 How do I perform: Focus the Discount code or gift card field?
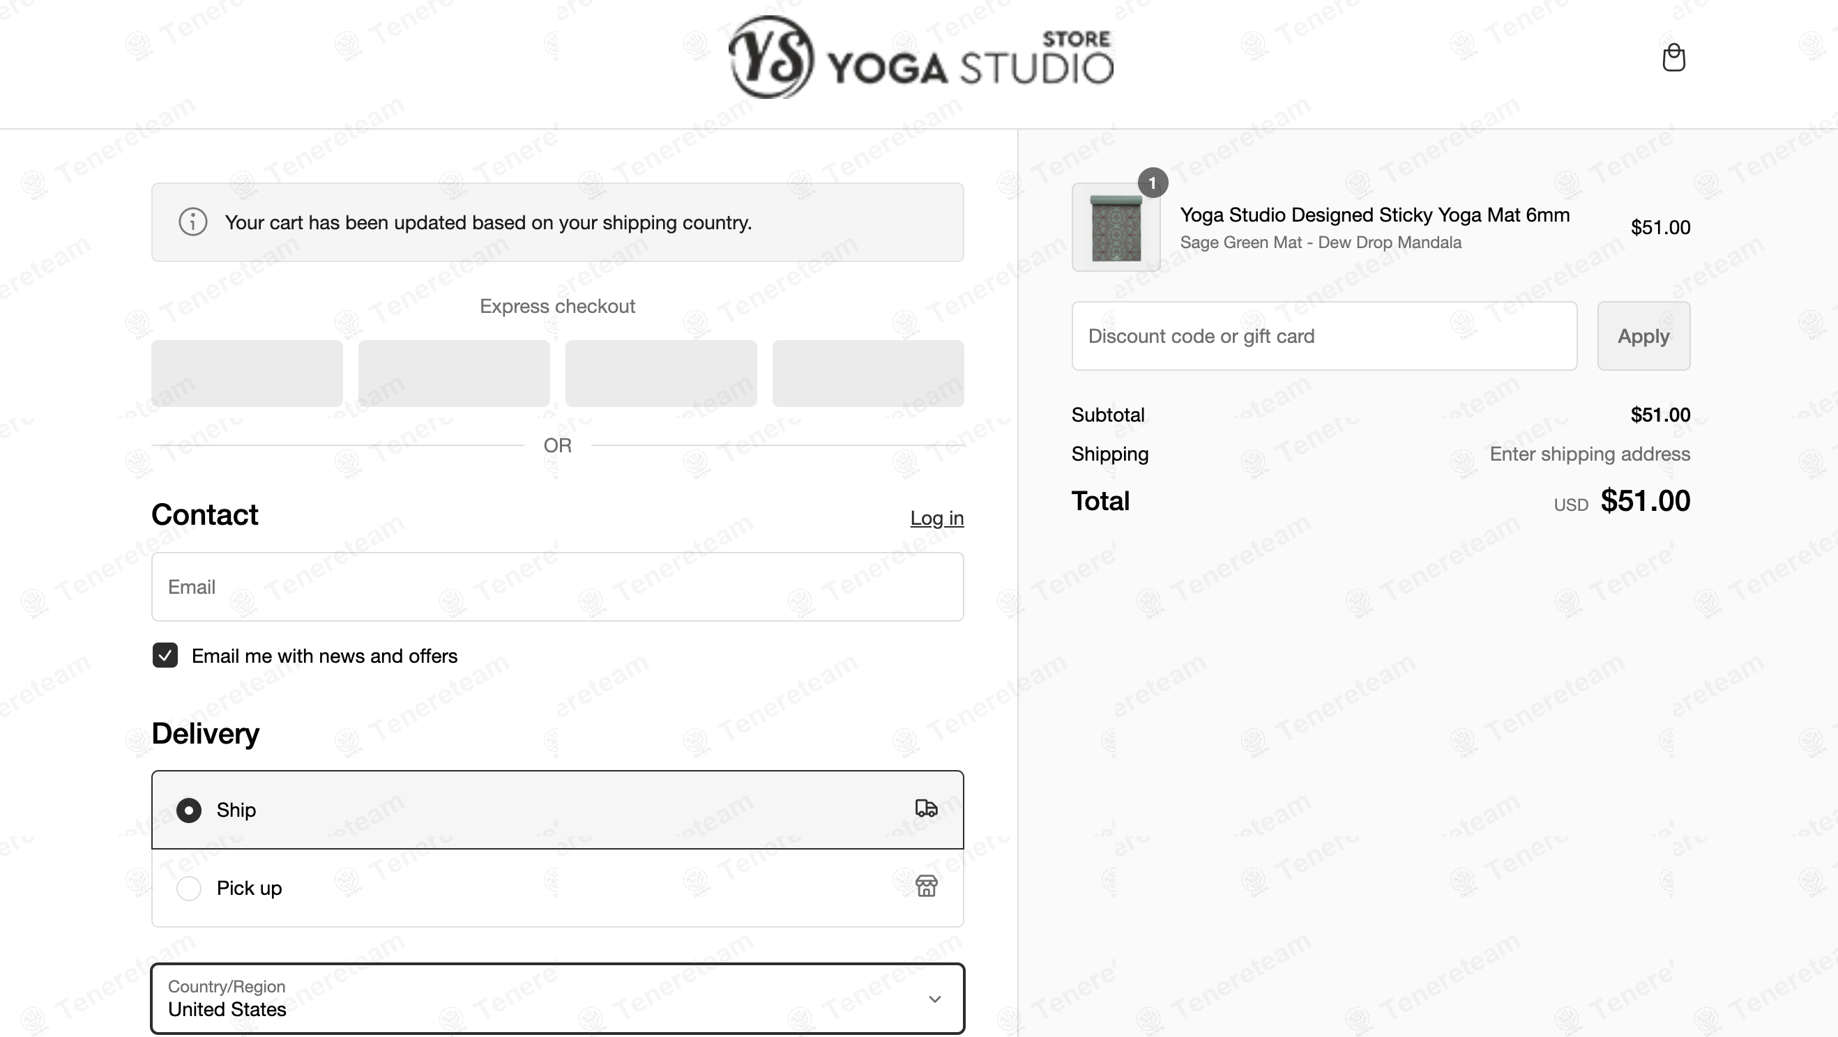point(1323,336)
